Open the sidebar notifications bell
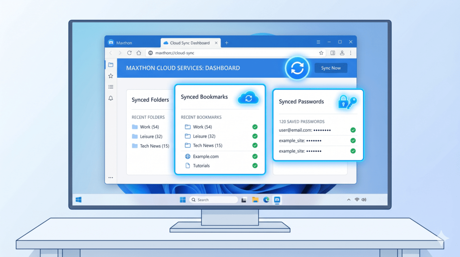Image resolution: width=460 pixels, height=257 pixels. pyautogui.click(x=111, y=98)
